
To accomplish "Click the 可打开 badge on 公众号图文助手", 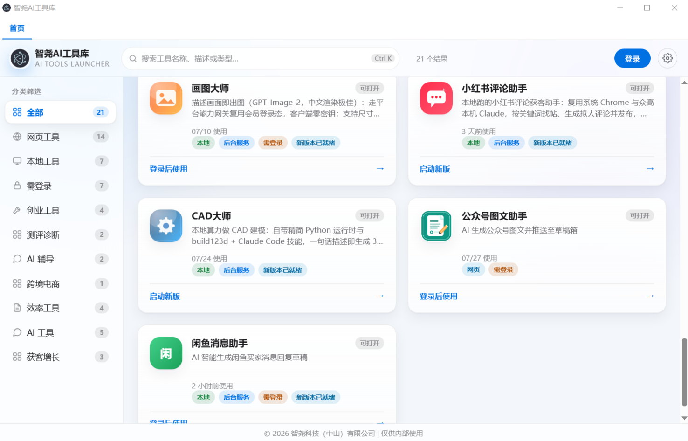I will (x=640, y=215).
